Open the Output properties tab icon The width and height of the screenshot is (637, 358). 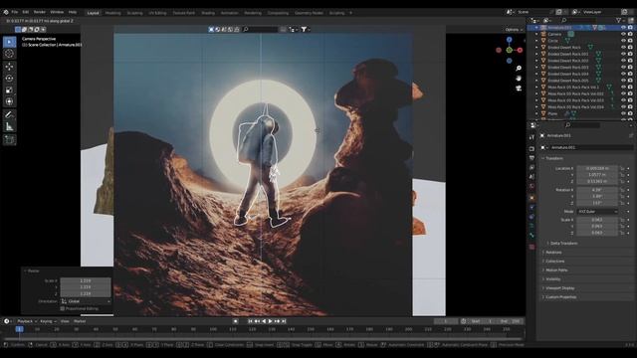531,158
